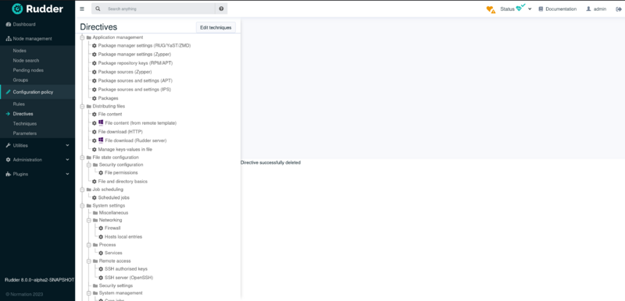
Task: Click folder icon of Distributing files
Action: pyautogui.click(x=89, y=107)
